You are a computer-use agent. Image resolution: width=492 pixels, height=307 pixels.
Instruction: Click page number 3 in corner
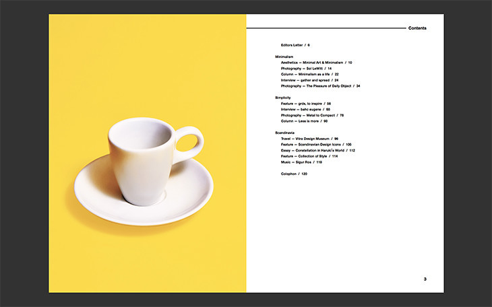coord(425,279)
